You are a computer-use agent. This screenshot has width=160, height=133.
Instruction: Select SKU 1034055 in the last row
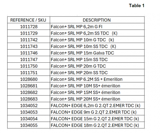28,125
